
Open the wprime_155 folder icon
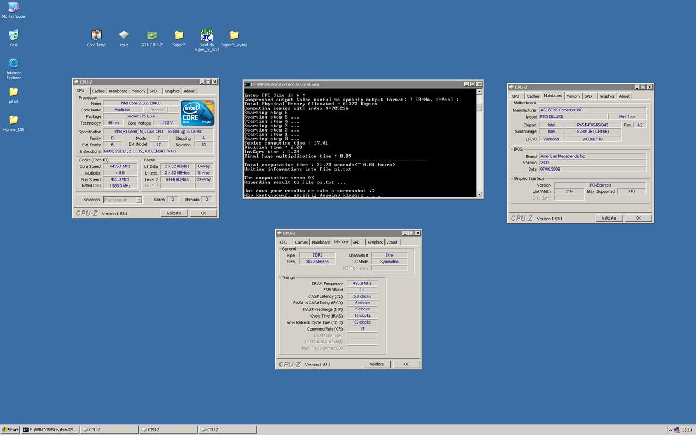14,123
